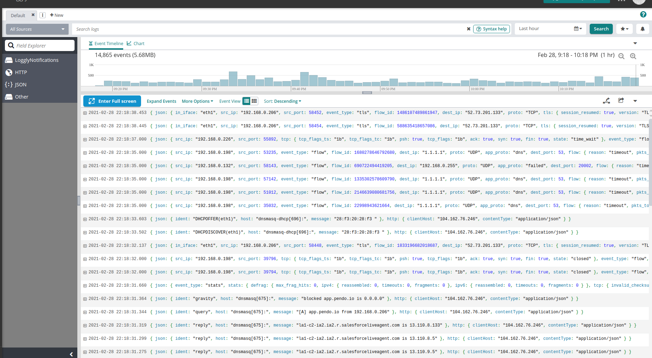
Task: Switch to the Chart tab
Action: (136, 43)
